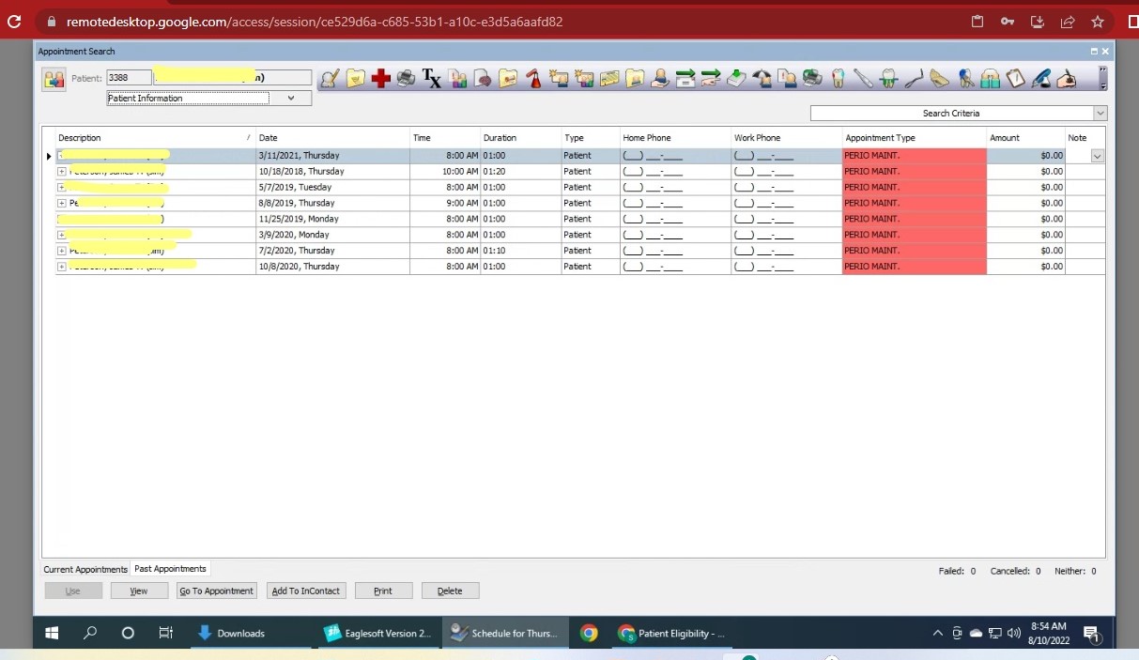Switch to the Current Appointments tab
Image resolution: width=1139 pixels, height=660 pixels.
pos(85,569)
